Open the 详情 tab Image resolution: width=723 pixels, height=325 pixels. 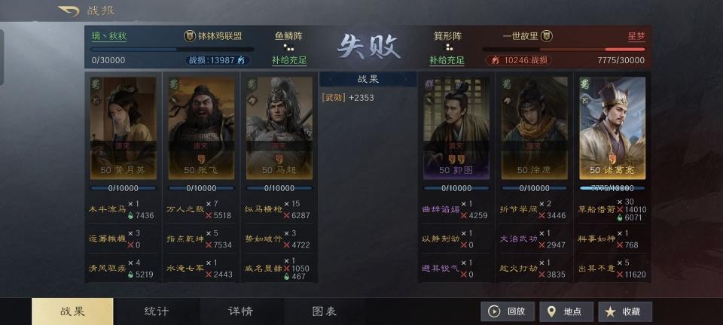241,311
